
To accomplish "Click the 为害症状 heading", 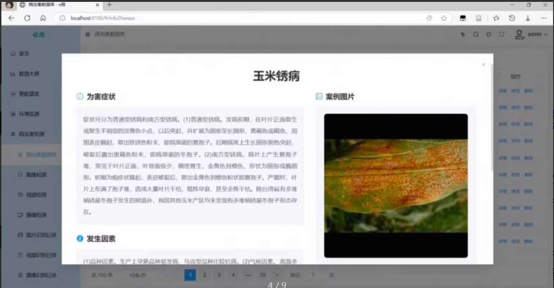I will tap(101, 96).
